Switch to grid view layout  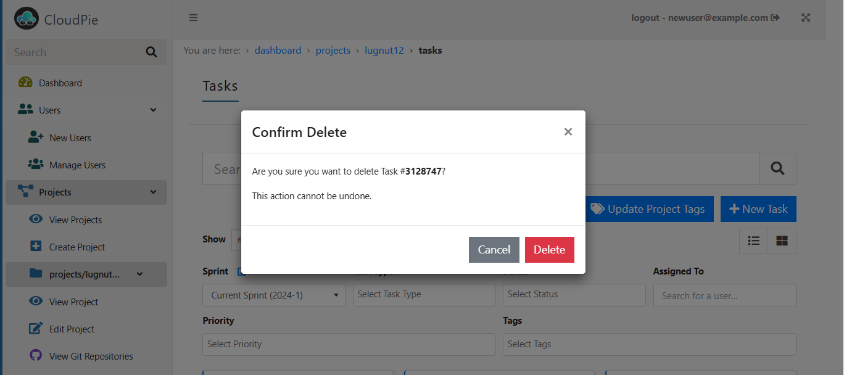[x=782, y=241]
